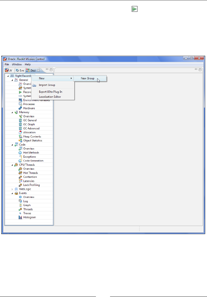This screenshot has height=299, width=207.
Task: Select the Code group label
Action: click(22, 145)
